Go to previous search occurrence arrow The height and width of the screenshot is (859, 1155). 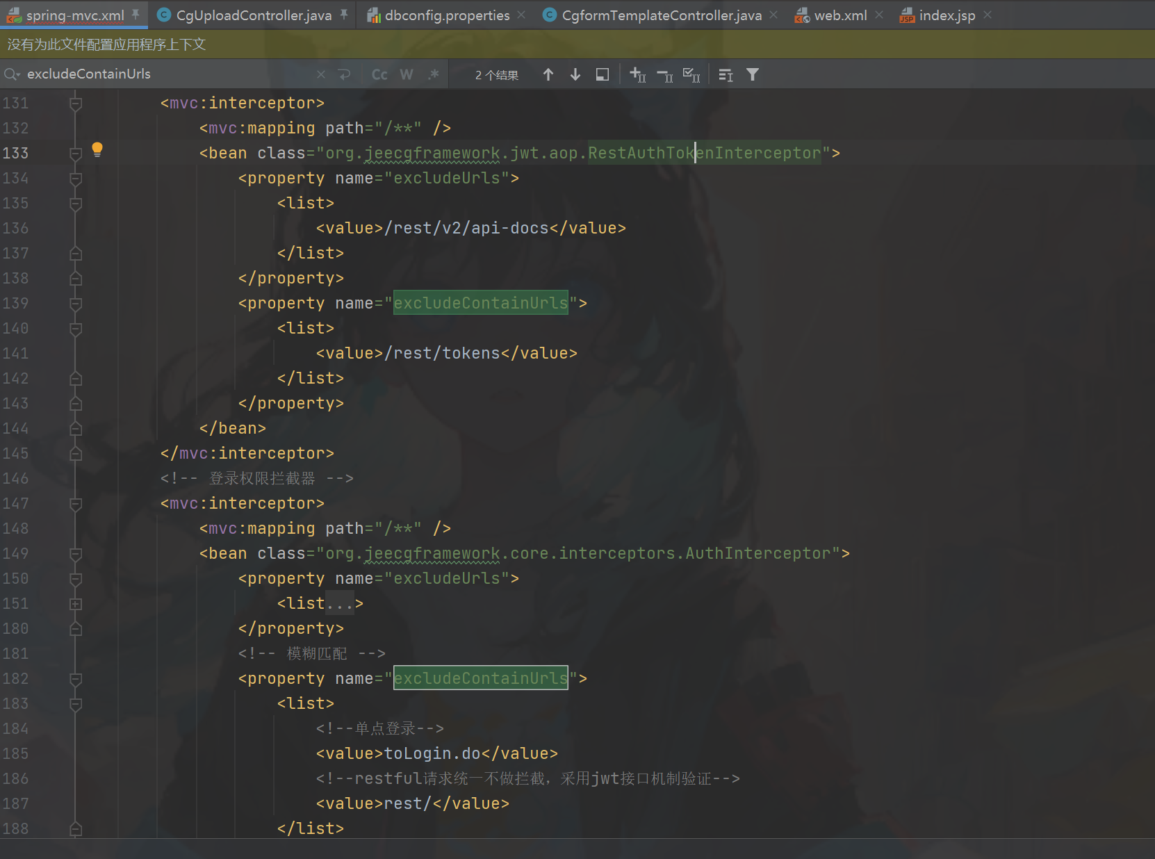click(x=548, y=74)
